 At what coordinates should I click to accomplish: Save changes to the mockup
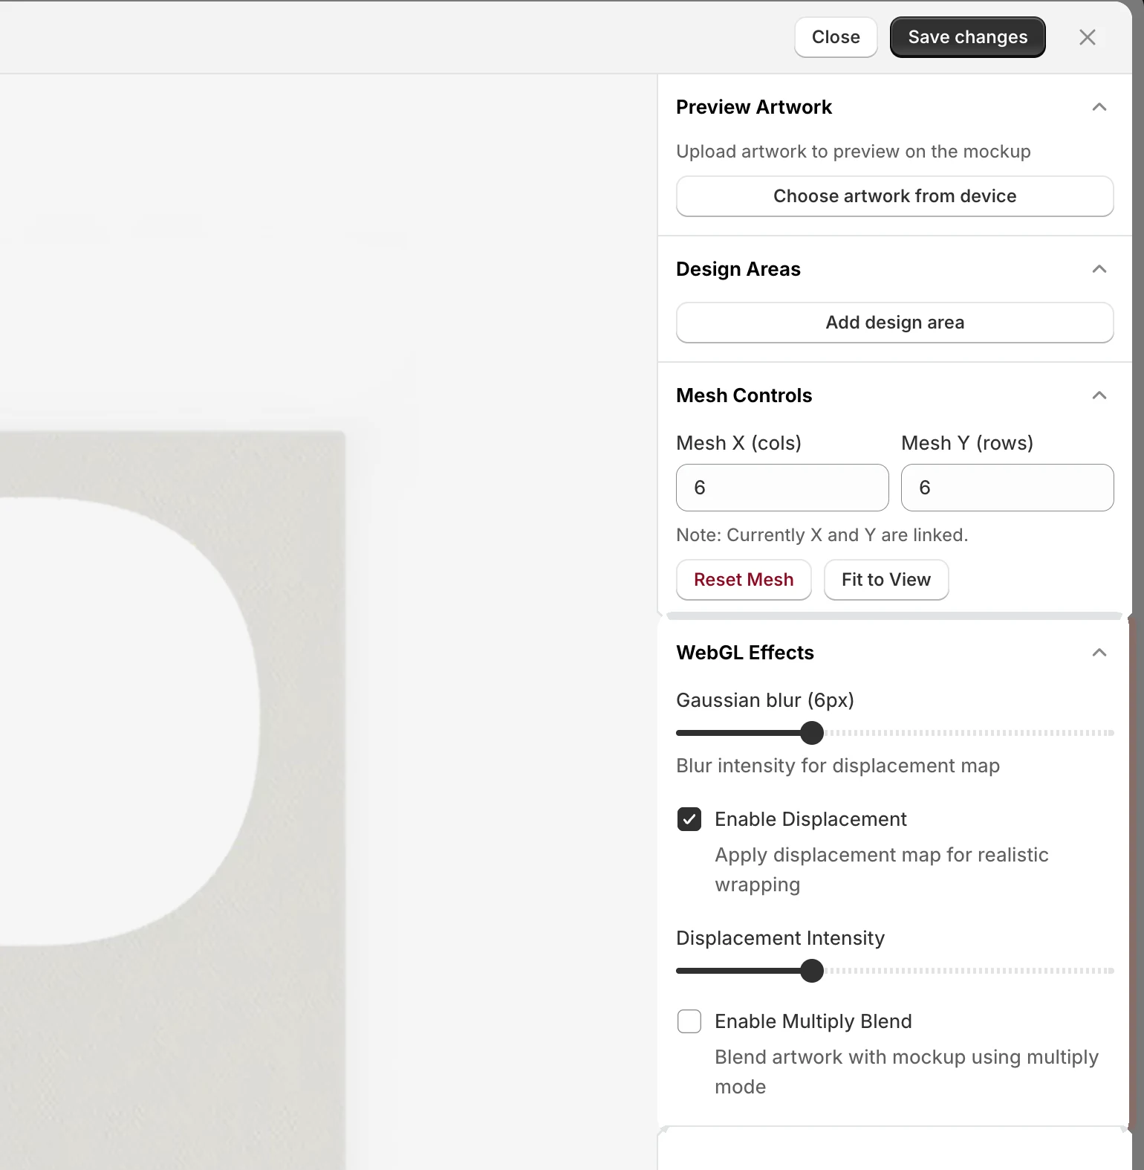968,37
